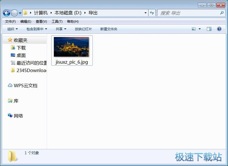Click the Refresh button beside address bar
This screenshot has height=166, width=228.
coord(152,13)
